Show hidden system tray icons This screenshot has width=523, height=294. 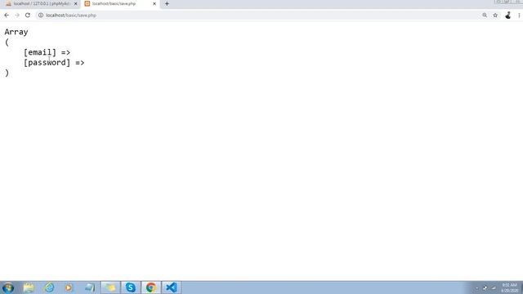coord(477,287)
